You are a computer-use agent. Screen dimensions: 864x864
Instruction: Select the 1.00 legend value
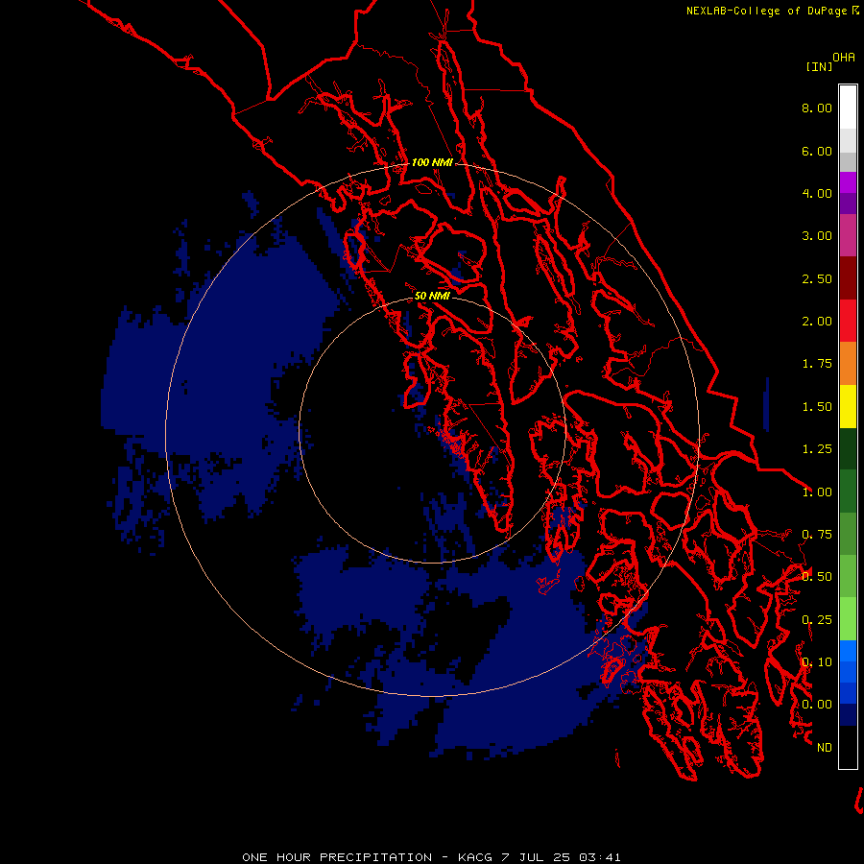click(817, 492)
